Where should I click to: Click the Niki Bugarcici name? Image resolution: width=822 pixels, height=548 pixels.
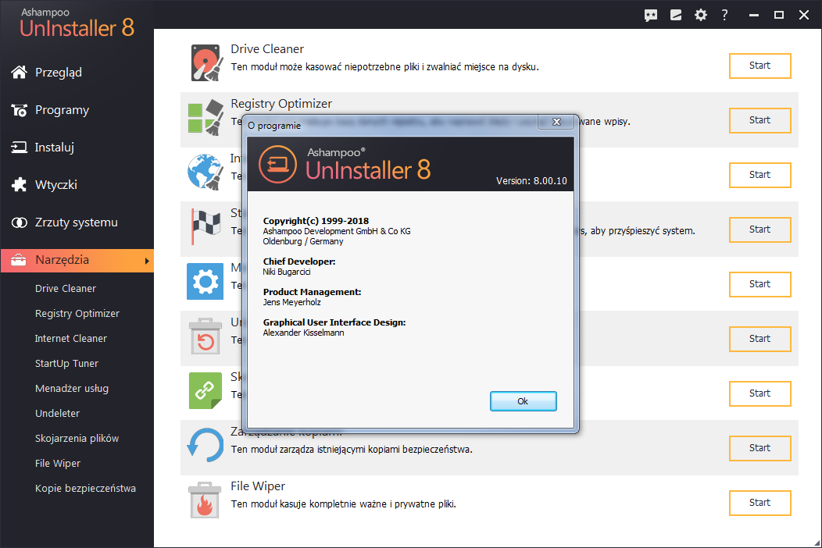pos(287,272)
